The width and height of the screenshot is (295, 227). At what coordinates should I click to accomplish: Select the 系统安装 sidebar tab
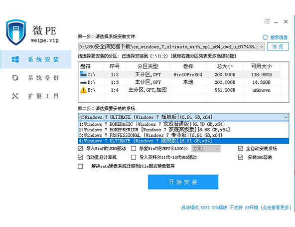tap(36, 59)
